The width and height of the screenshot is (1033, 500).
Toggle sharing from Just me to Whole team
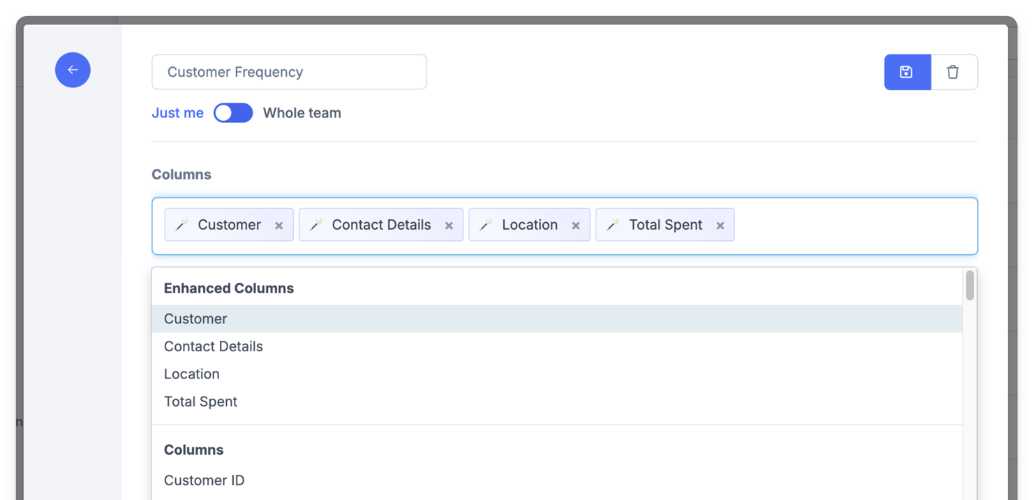(x=233, y=112)
